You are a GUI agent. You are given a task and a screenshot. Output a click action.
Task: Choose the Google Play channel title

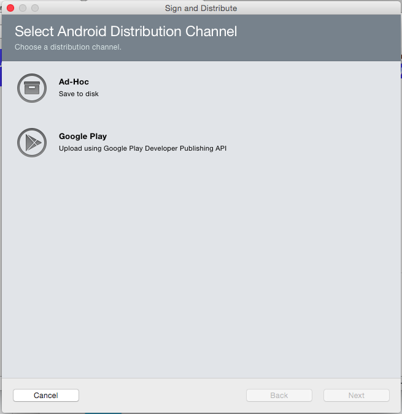click(83, 136)
